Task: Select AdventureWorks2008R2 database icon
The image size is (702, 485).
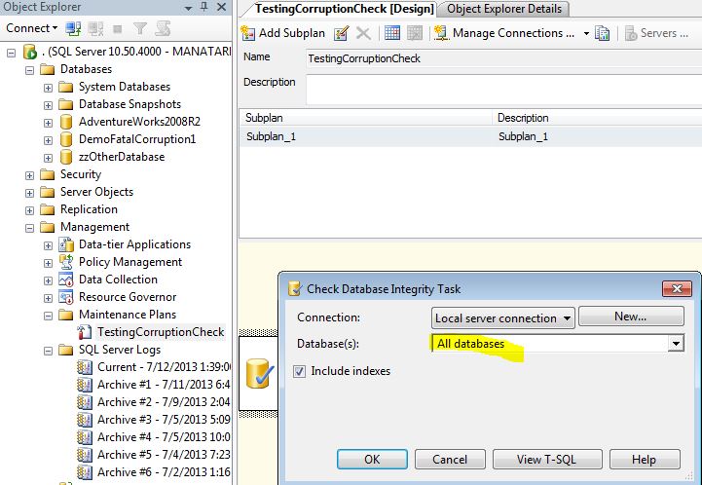Action: tap(66, 122)
